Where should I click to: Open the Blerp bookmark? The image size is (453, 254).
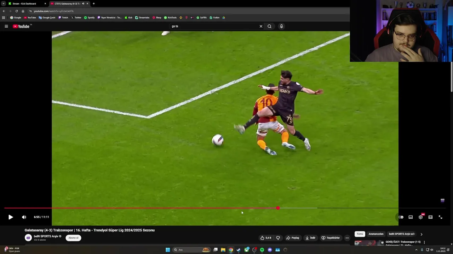click(x=157, y=18)
